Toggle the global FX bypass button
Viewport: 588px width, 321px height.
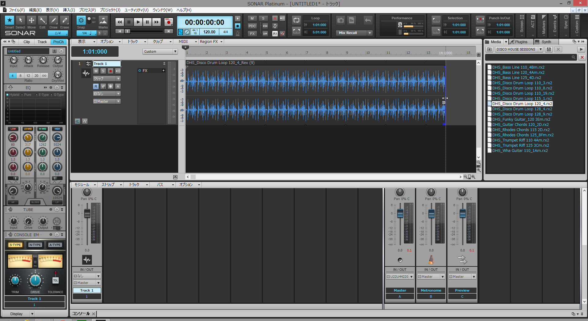[252, 34]
